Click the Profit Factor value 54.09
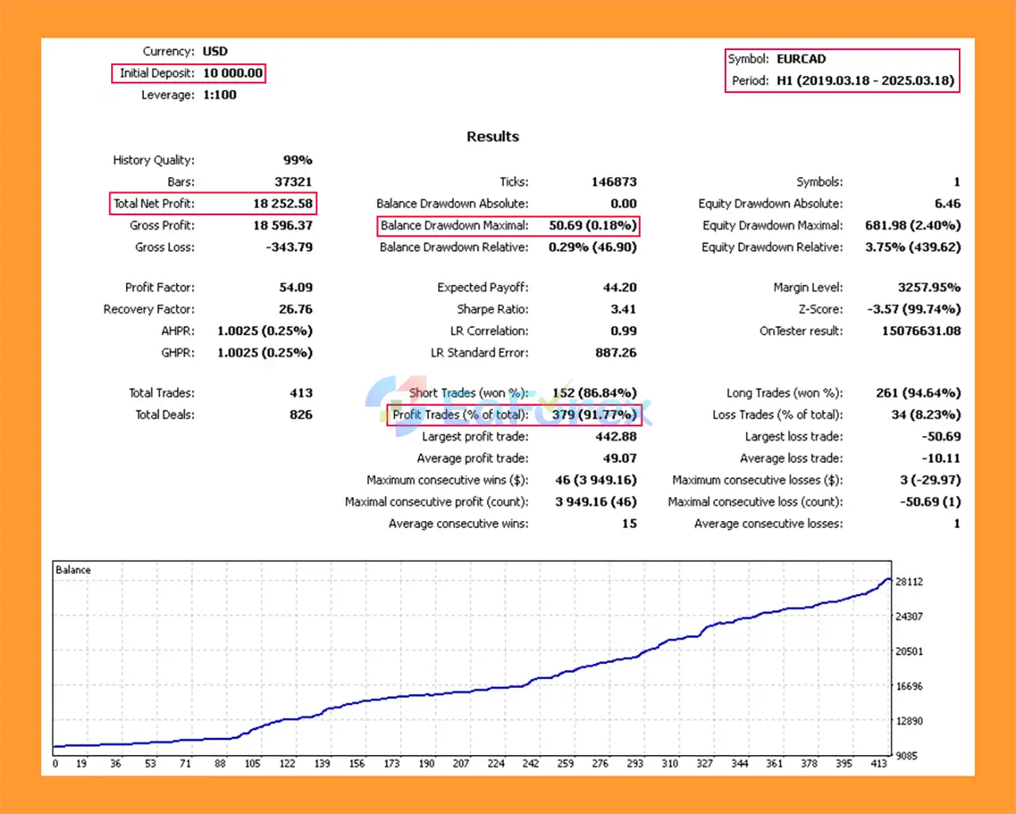This screenshot has width=1016, height=814. pos(295,287)
